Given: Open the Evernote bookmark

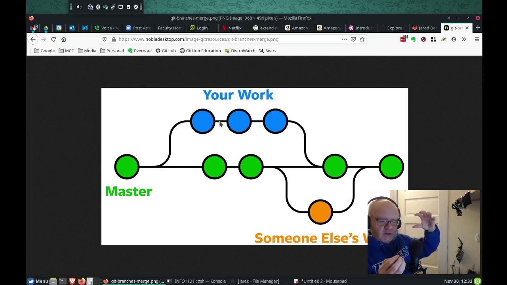Looking at the screenshot, I should point(140,51).
